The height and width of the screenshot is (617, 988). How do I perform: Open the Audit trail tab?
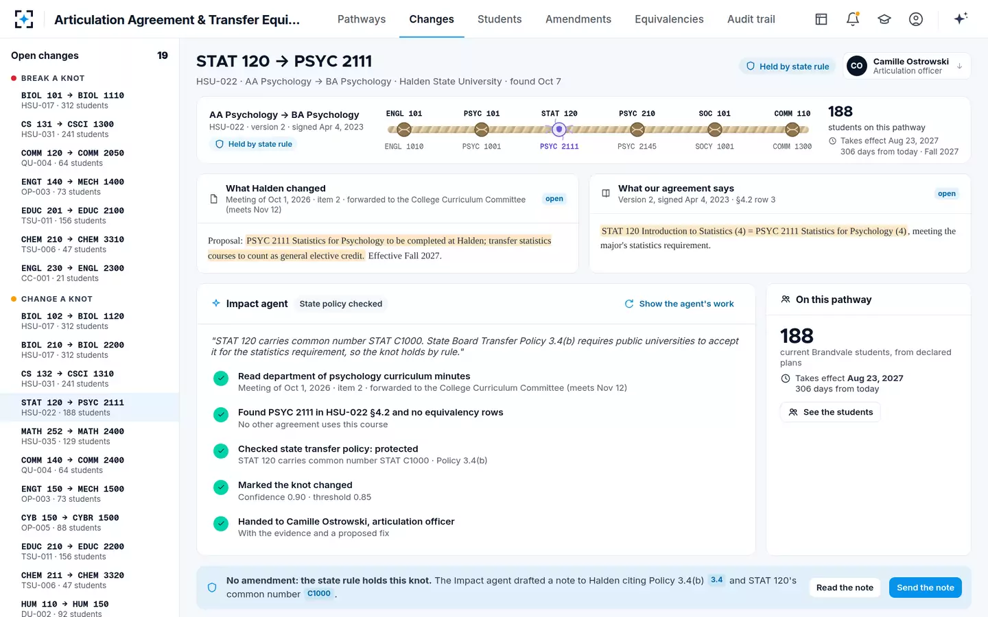[x=751, y=19]
